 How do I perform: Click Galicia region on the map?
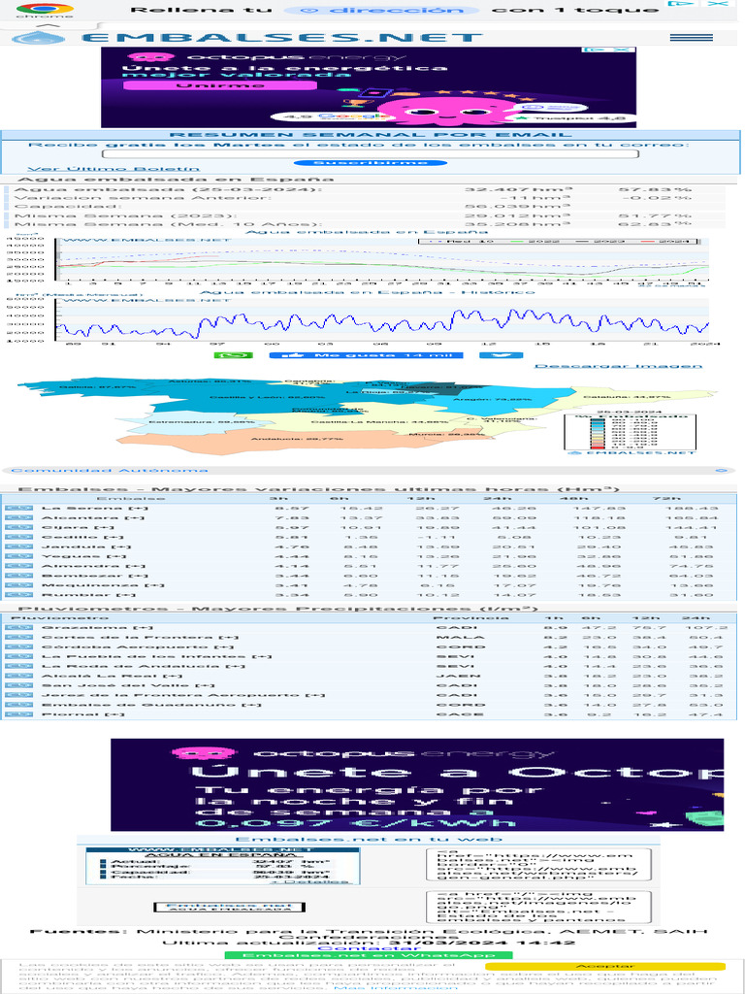click(98, 386)
